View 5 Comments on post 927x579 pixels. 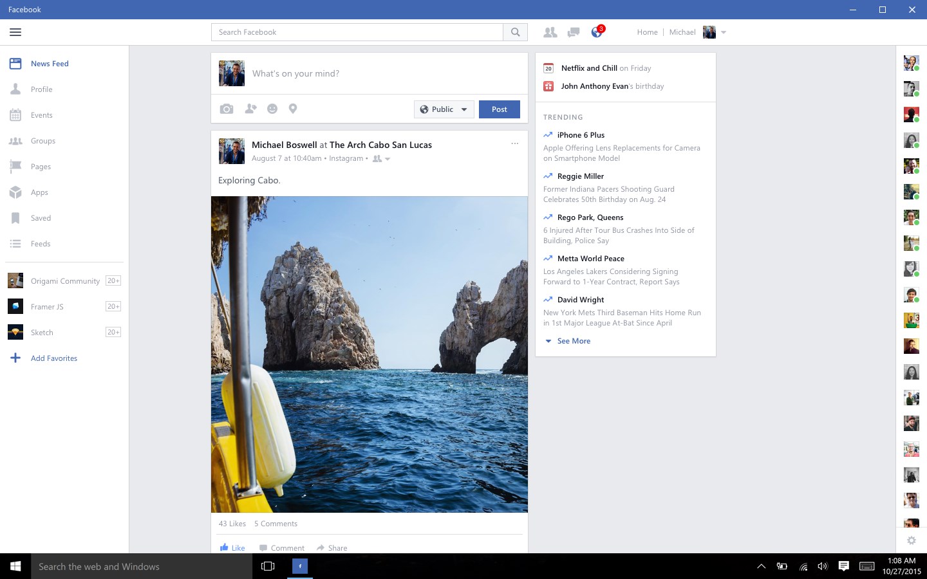276,524
